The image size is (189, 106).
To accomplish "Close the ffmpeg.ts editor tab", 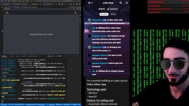I will tap(41, 4).
